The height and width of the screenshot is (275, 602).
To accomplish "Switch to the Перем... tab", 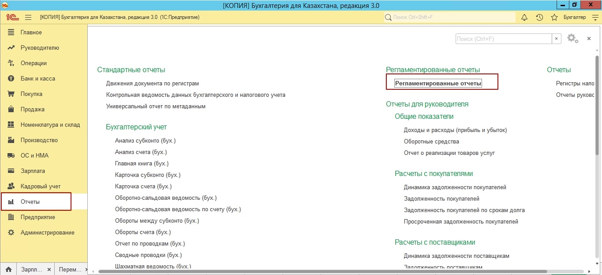I will (x=70, y=269).
